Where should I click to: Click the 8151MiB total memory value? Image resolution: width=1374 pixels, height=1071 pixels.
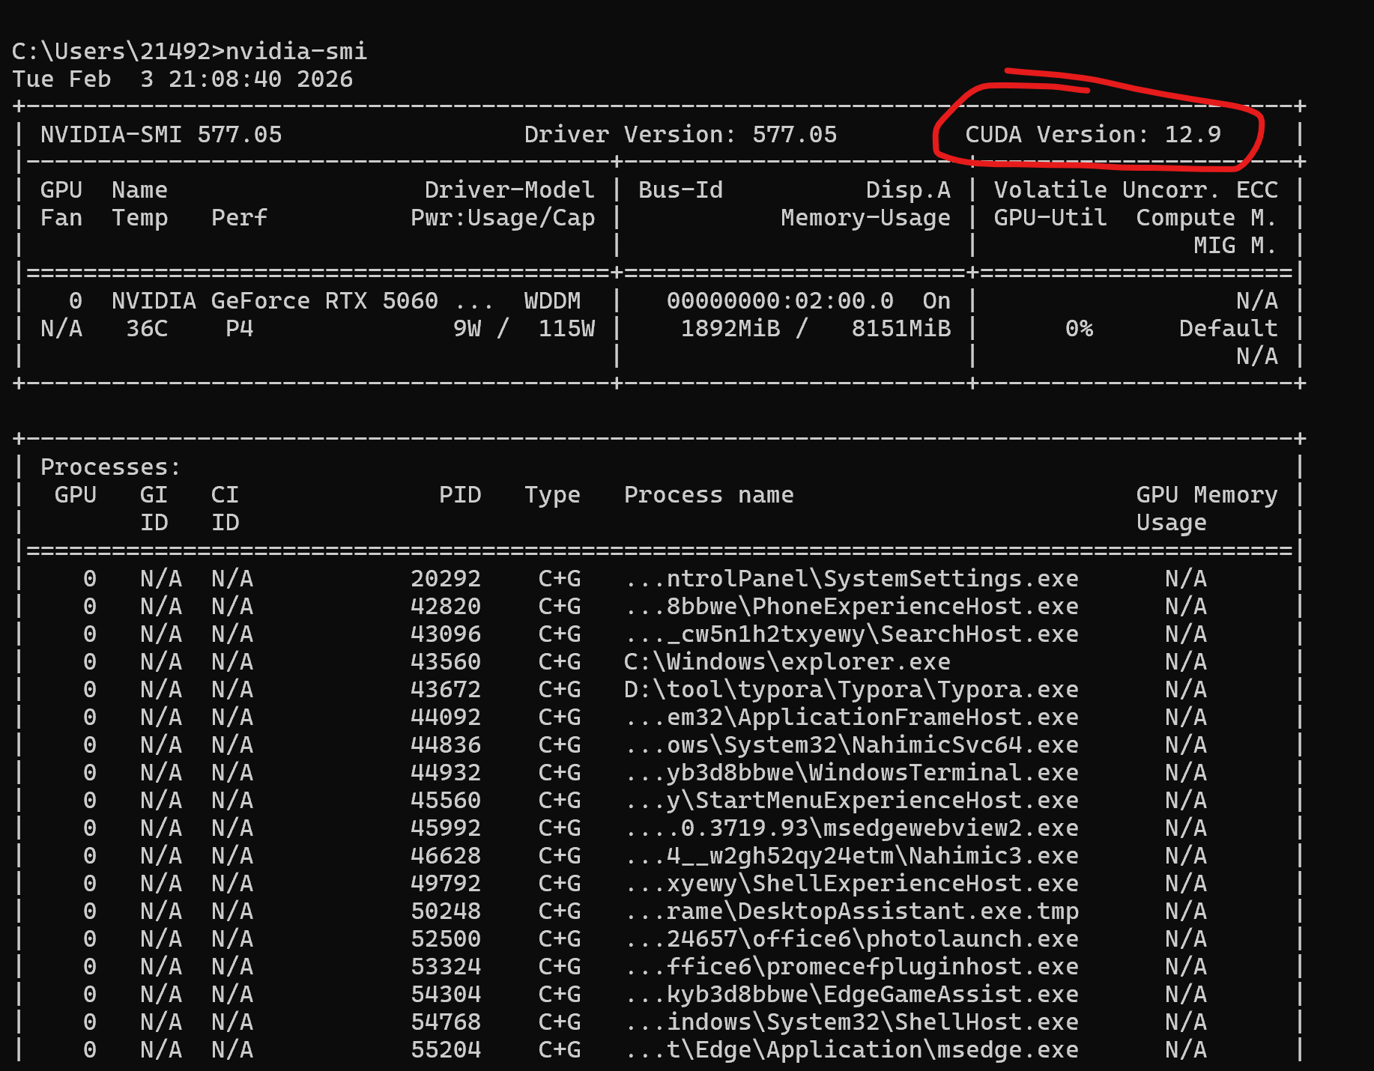click(901, 329)
